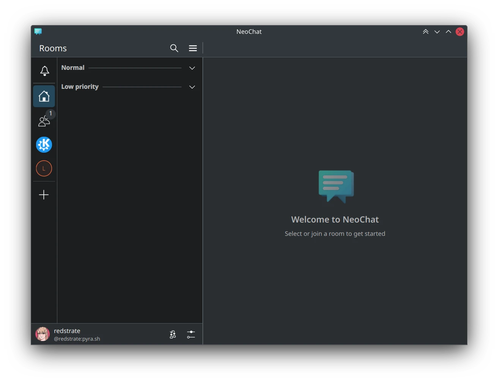Open the friends list with badge 1

click(x=44, y=121)
